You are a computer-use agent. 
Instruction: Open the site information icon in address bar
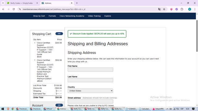[x=20, y=9]
